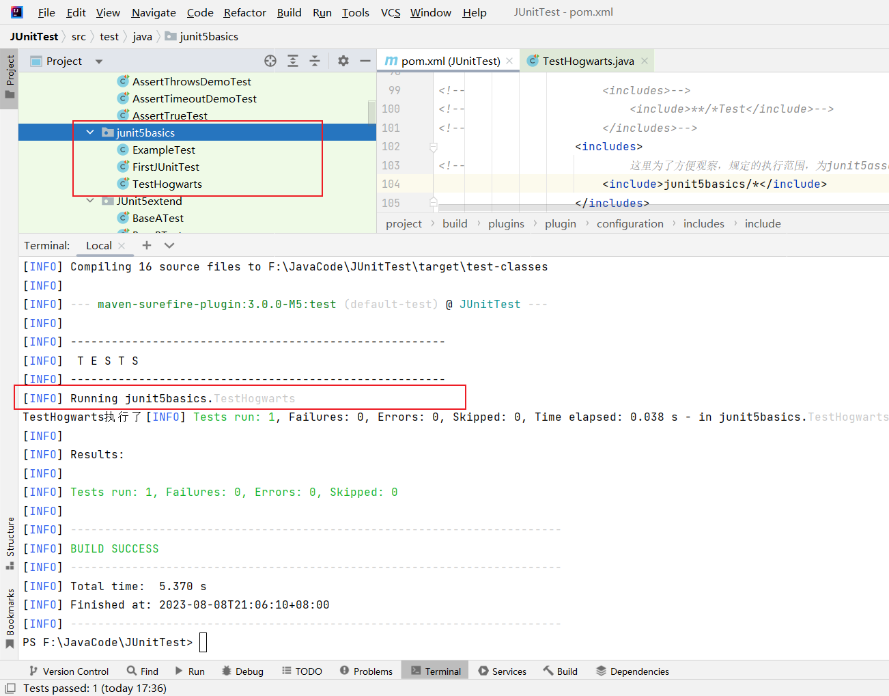Open the Version Control tool window

[x=68, y=671]
